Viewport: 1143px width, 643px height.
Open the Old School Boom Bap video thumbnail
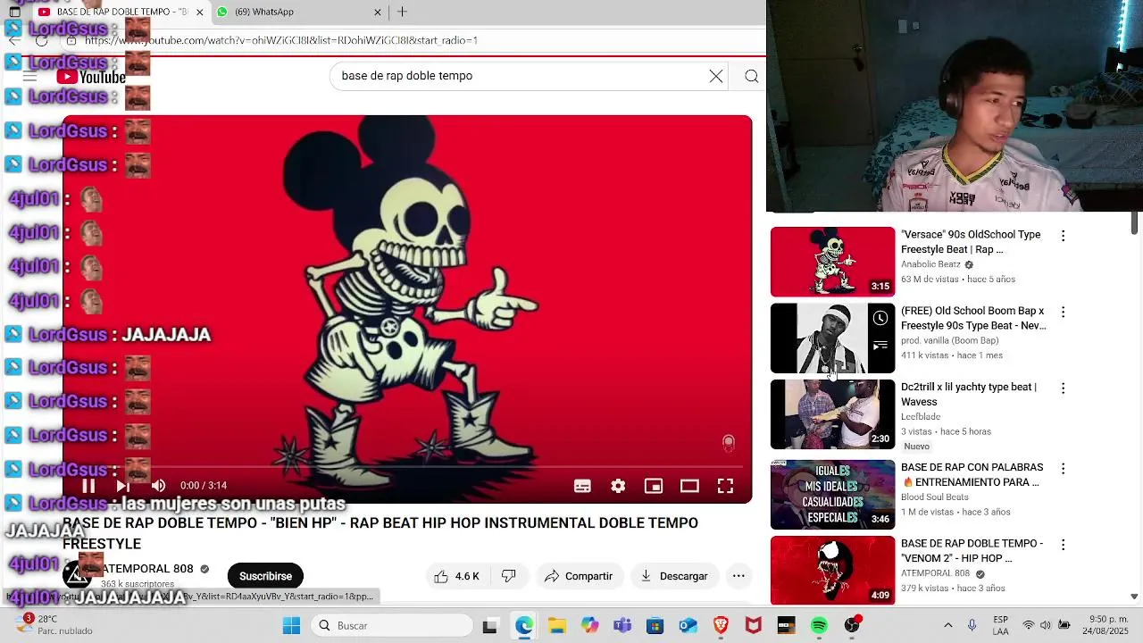tap(832, 338)
